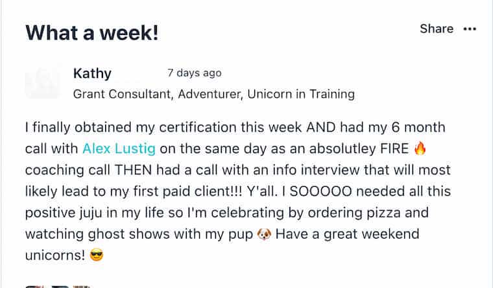Open the three-dot more options menu
This screenshot has width=493, height=288.
click(x=470, y=29)
